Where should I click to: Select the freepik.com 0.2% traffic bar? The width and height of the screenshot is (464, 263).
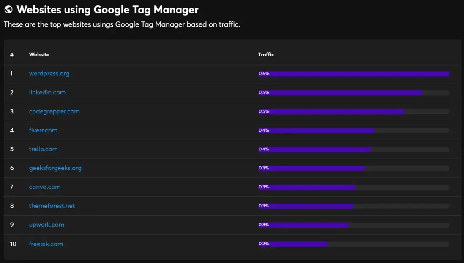coord(354,244)
